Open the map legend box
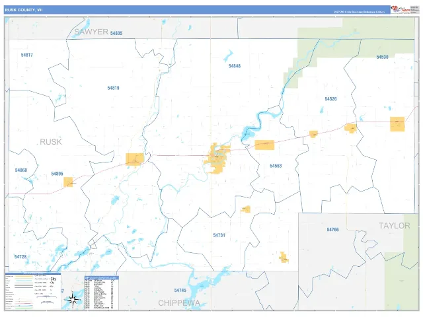 click(x=32, y=291)
